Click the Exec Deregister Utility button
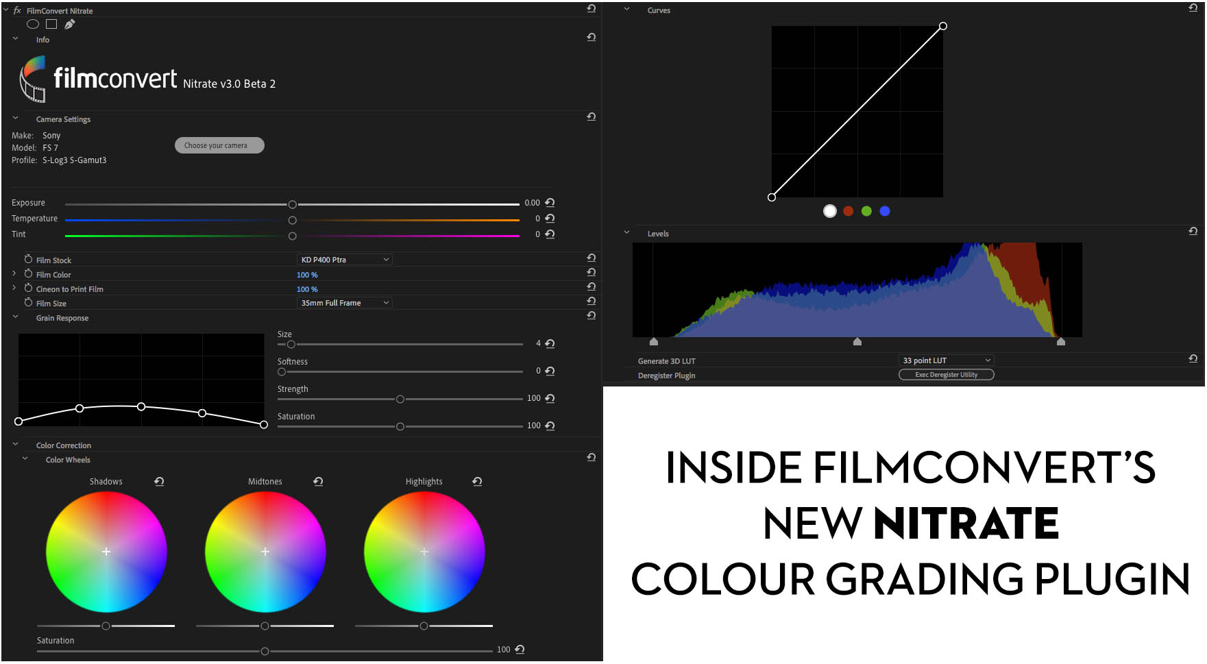This screenshot has height=664, width=1207. click(x=946, y=375)
